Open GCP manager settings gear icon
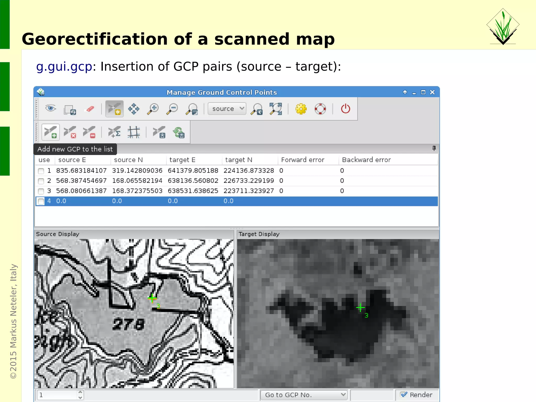This screenshot has height=402, width=536. 301,109
